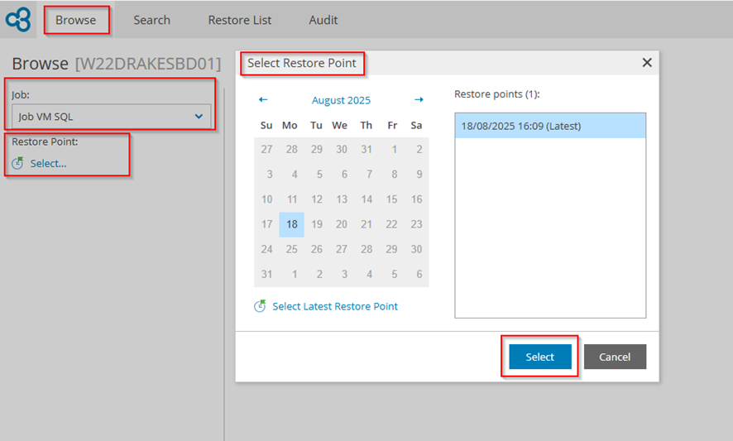Open the Audit tab

323,20
